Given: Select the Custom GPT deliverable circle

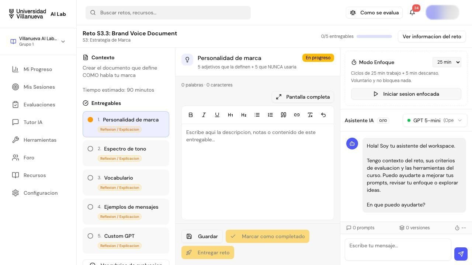Looking at the screenshot, I should coord(90,236).
